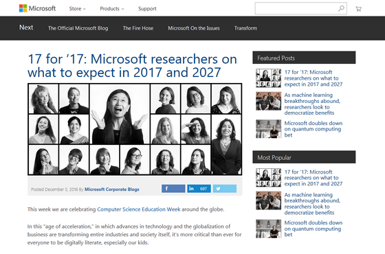Click the main researchers collage image
Screen dimensions: 385x254
135,129
